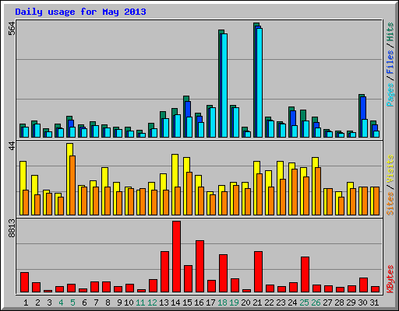Click day 14 on the x-axis
Screen dimensions: 399x311
[175, 302]
